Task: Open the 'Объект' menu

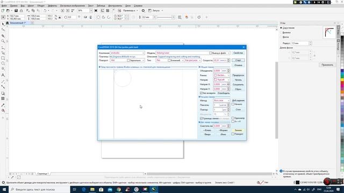Action: coord(41,6)
